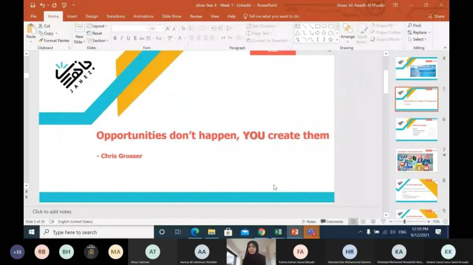This screenshot has height=265, width=473.
Task: Open the Select dropdown in Editing
Action: pos(419,39)
